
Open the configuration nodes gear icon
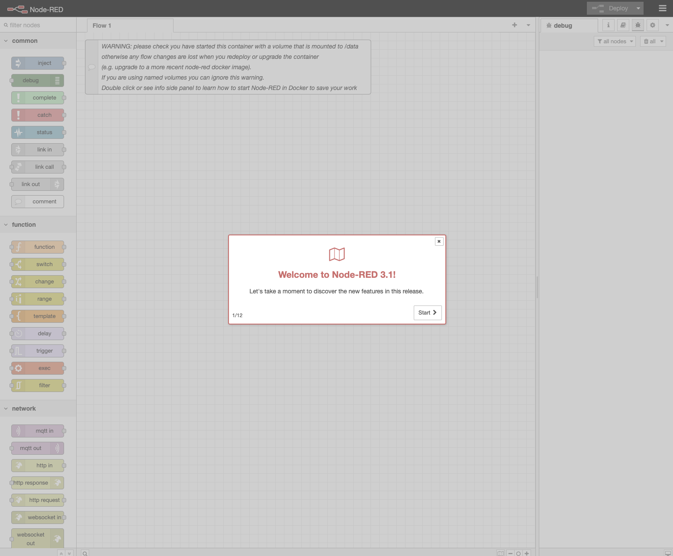pos(652,25)
